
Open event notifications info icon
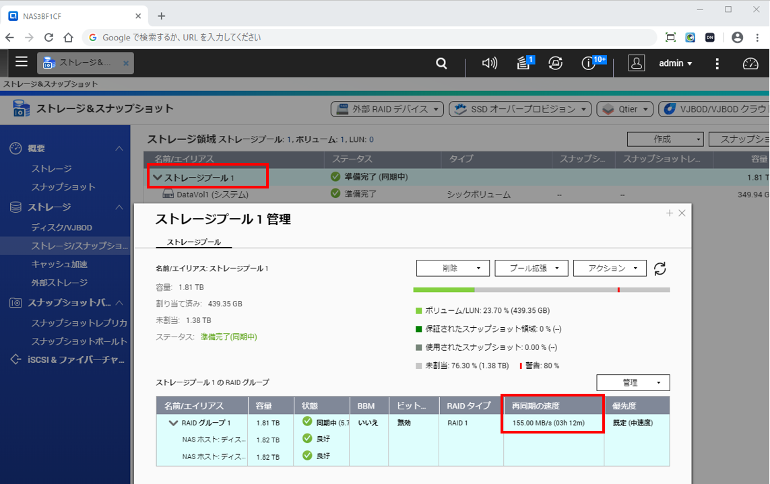tap(589, 63)
